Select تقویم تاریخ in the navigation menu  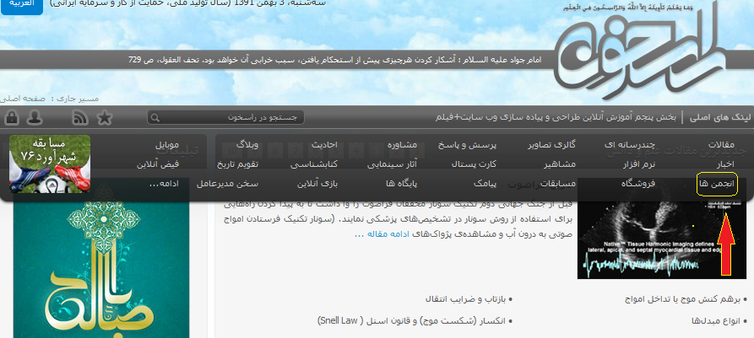237,164
